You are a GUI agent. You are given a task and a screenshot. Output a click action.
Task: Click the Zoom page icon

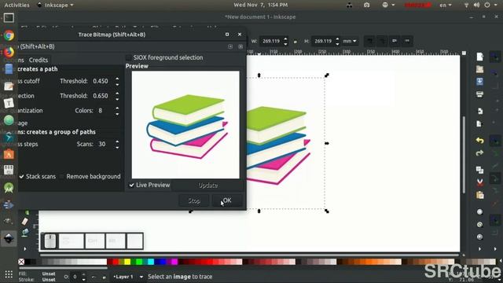pyautogui.click(x=479, y=237)
